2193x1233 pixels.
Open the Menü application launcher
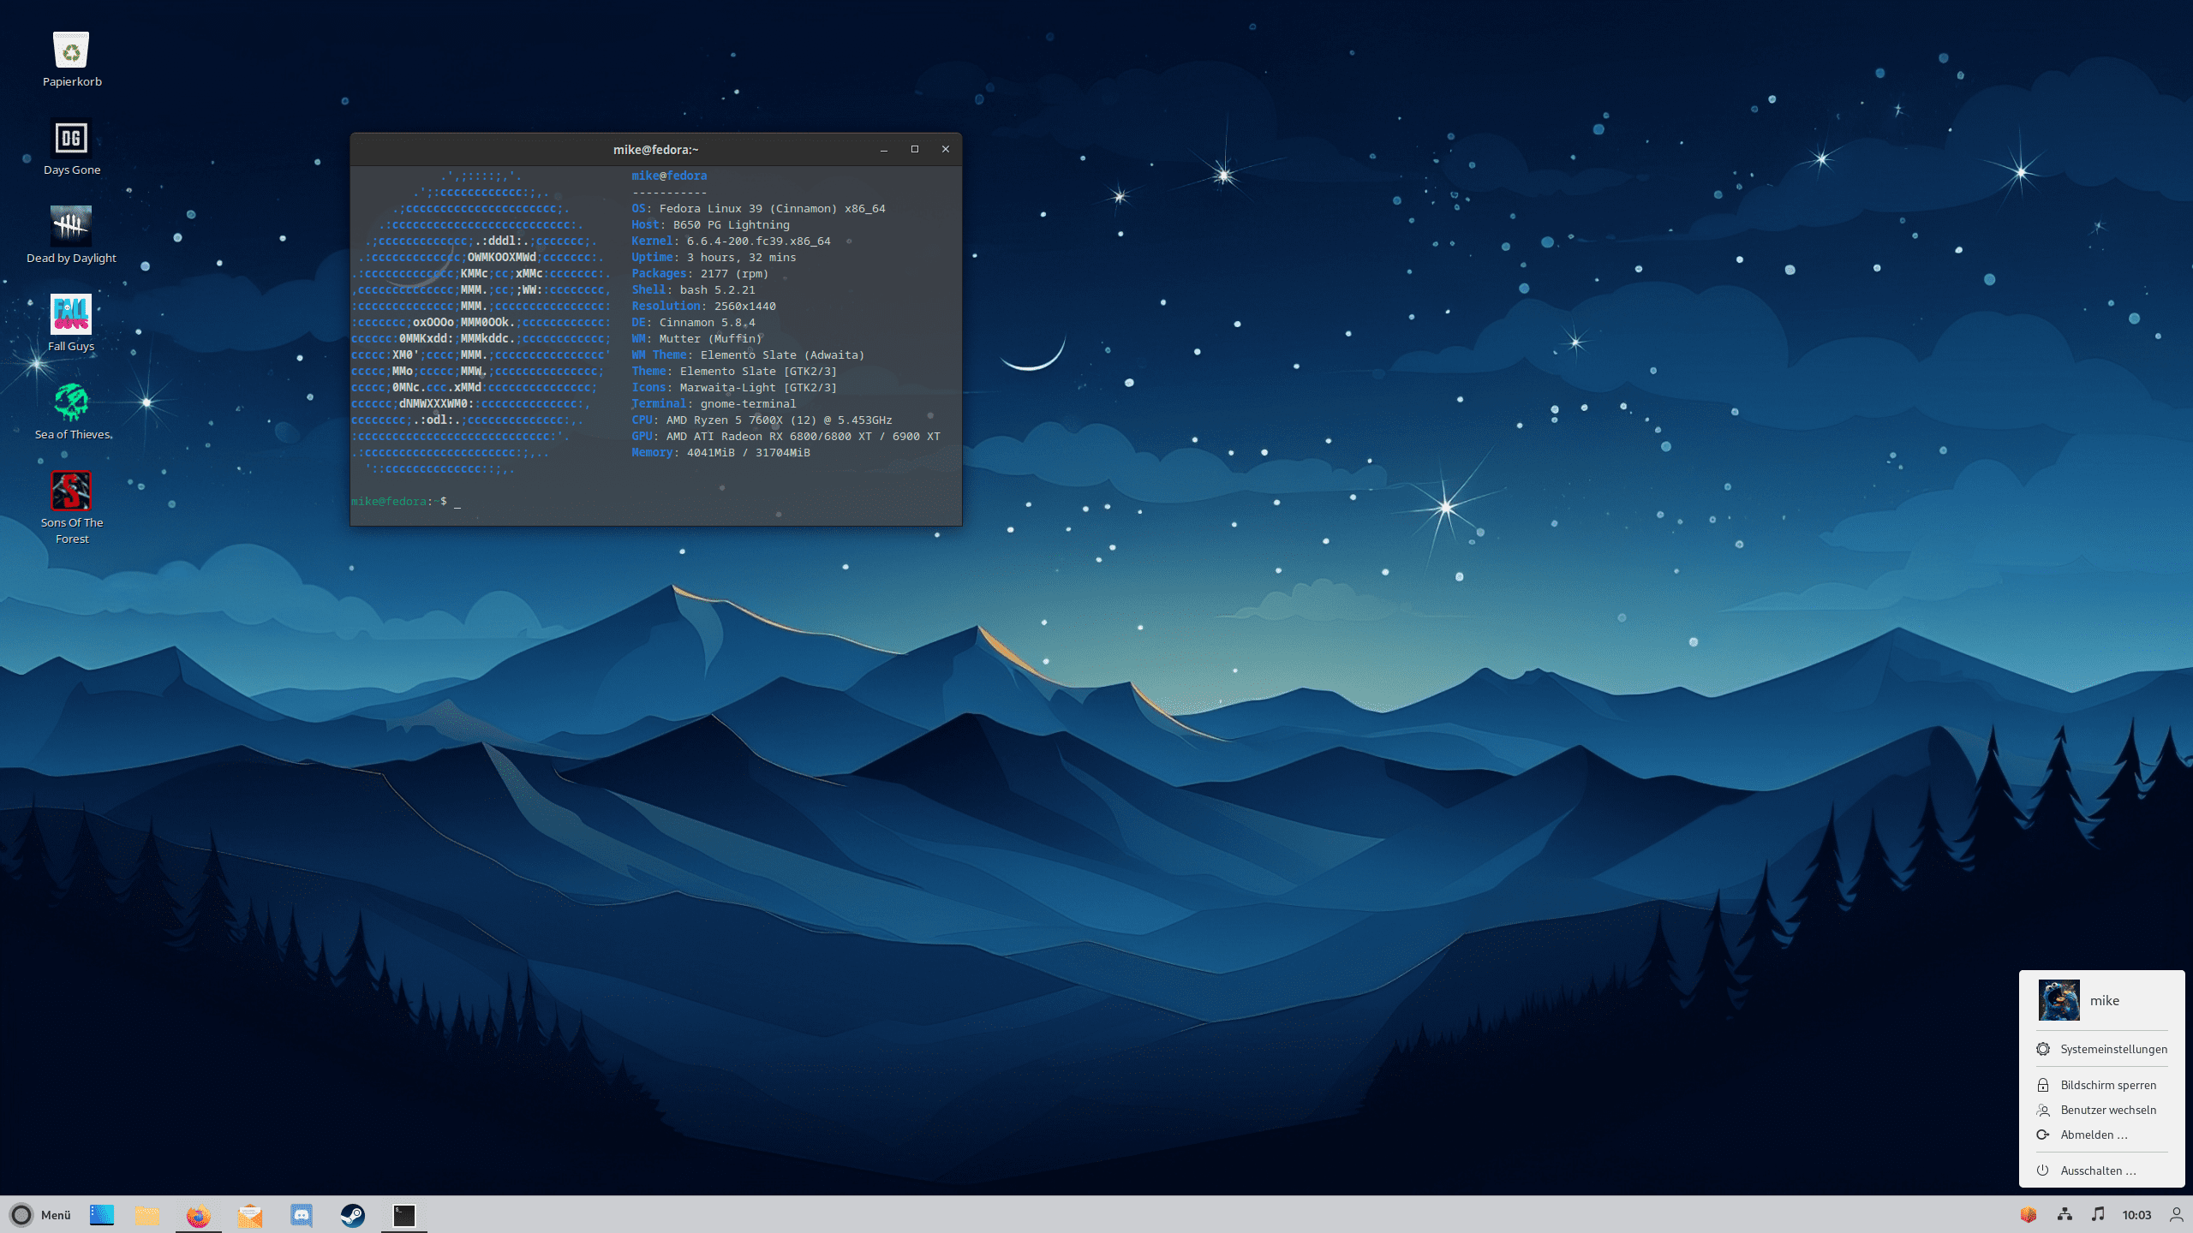coord(40,1215)
